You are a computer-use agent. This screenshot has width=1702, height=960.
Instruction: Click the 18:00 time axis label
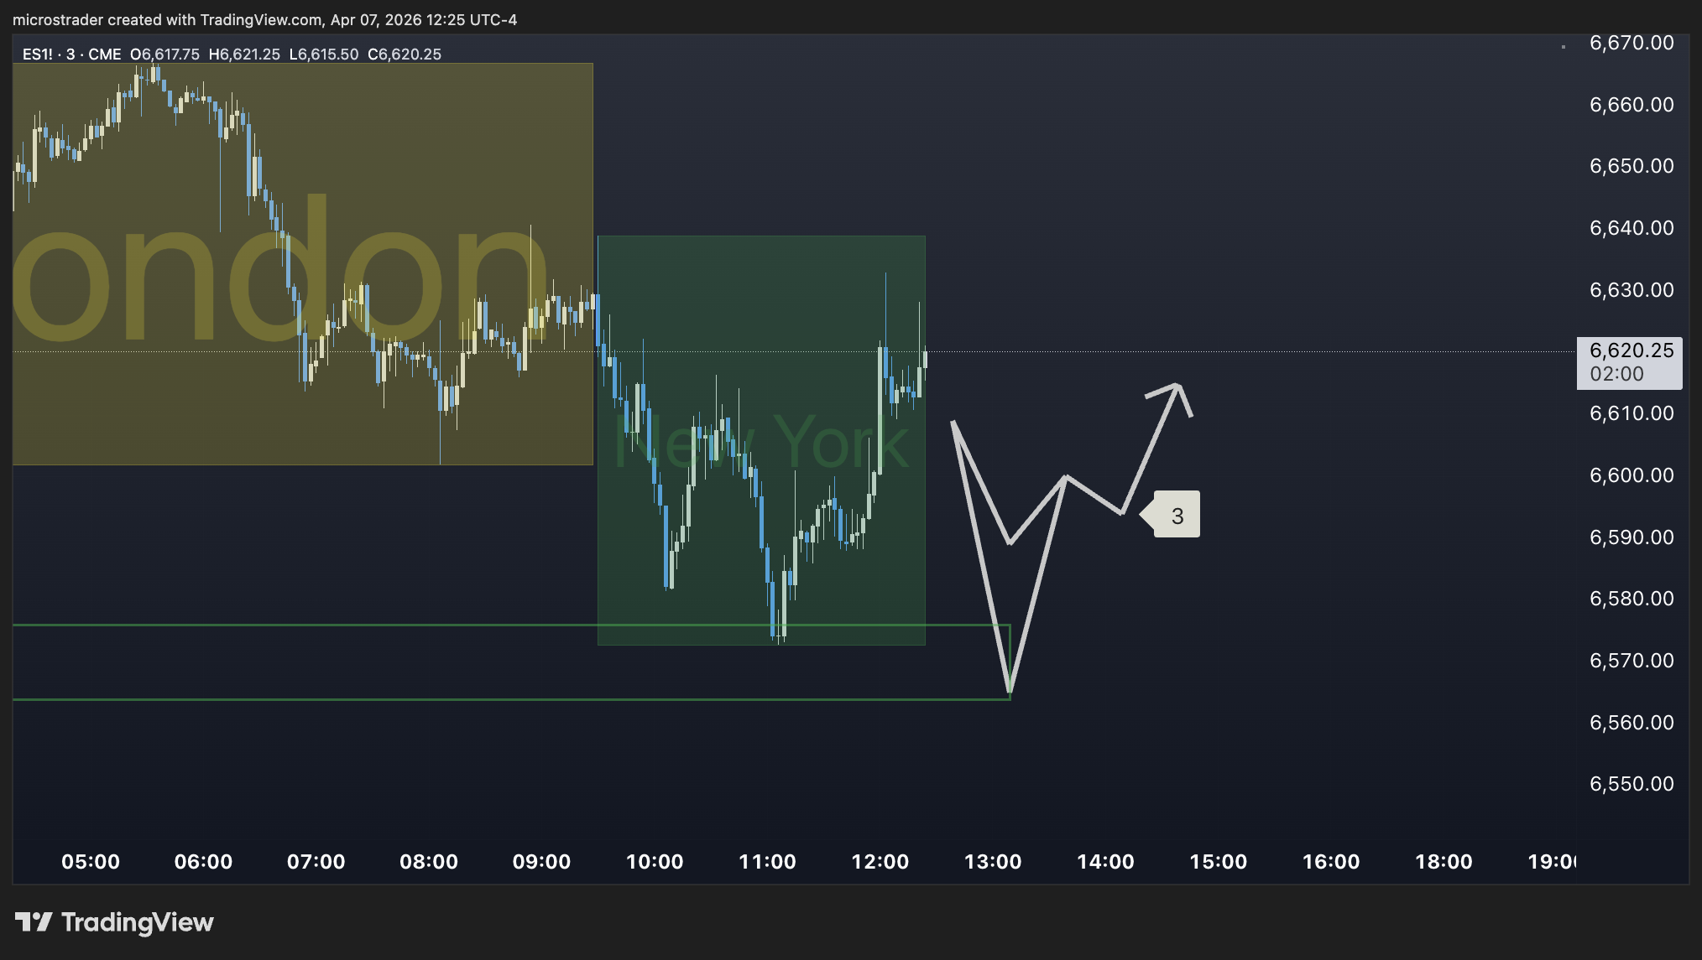1444,862
